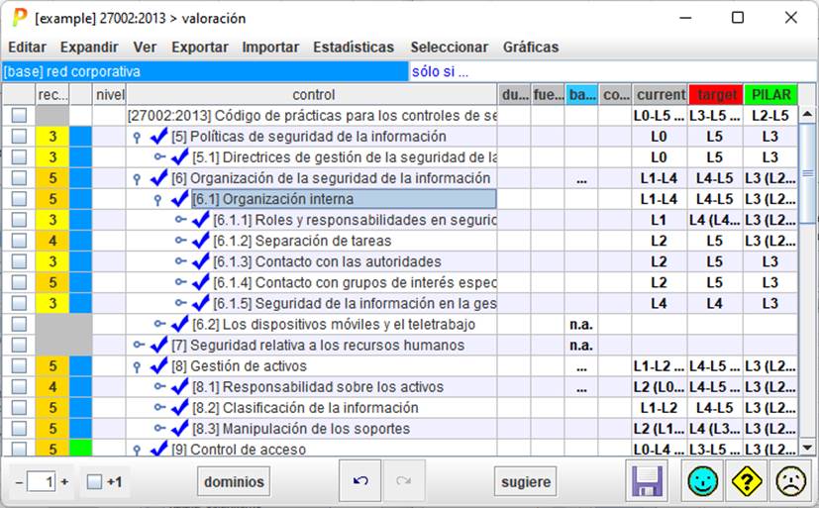Click the PILAR app logo in title bar
The height and width of the screenshot is (508, 819).
tap(20, 17)
